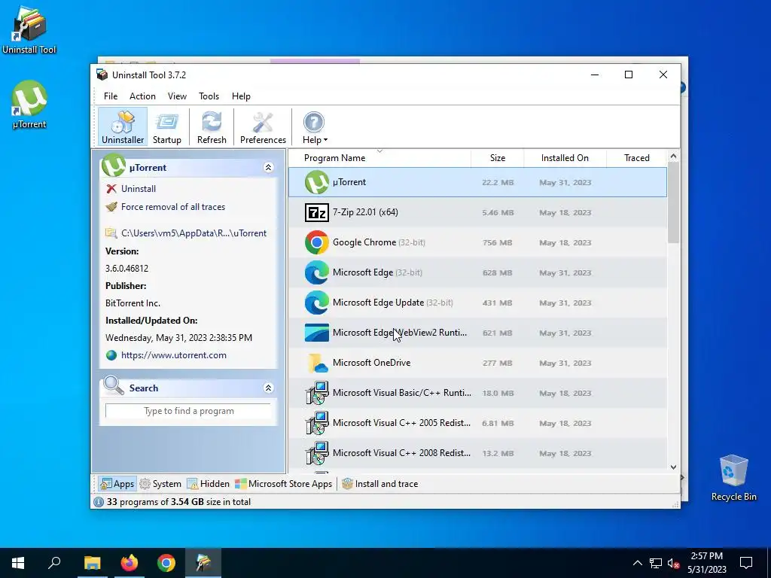Click the '22.2 MB' size of µTorrent
This screenshot has width=771, height=578.
pos(498,182)
